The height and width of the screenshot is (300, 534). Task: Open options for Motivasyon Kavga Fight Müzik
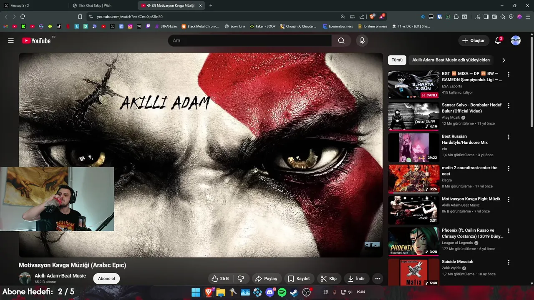508,200
